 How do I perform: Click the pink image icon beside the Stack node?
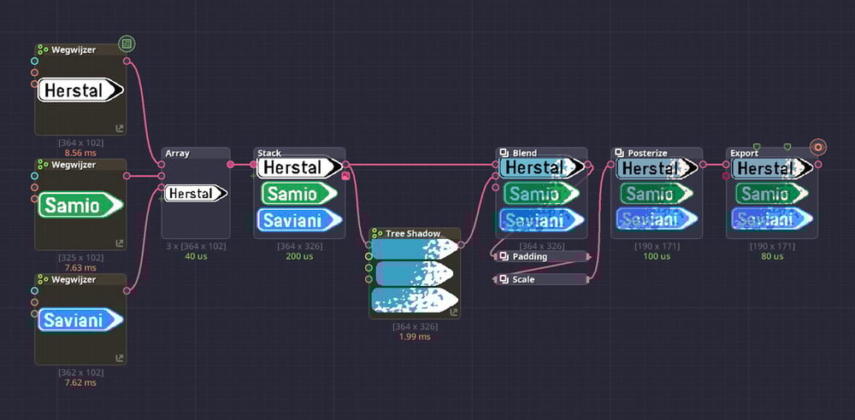(x=345, y=175)
